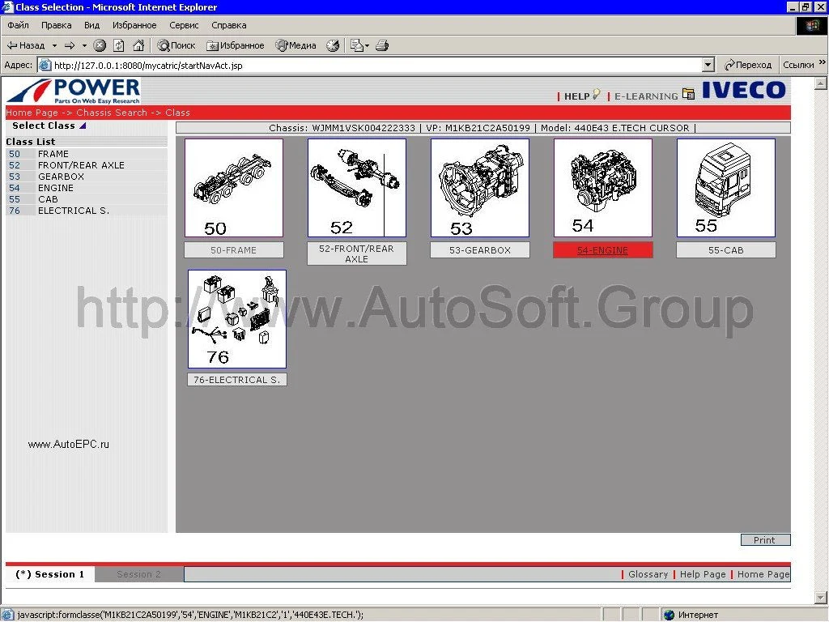
Task: Open the 54-ENGINE thumbnail
Action: coord(602,188)
